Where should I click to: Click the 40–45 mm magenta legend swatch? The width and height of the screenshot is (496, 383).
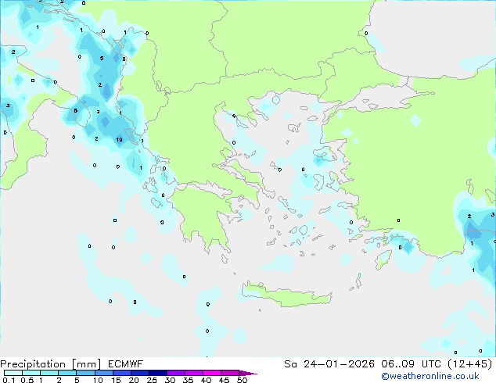click(x=212, y=373)
